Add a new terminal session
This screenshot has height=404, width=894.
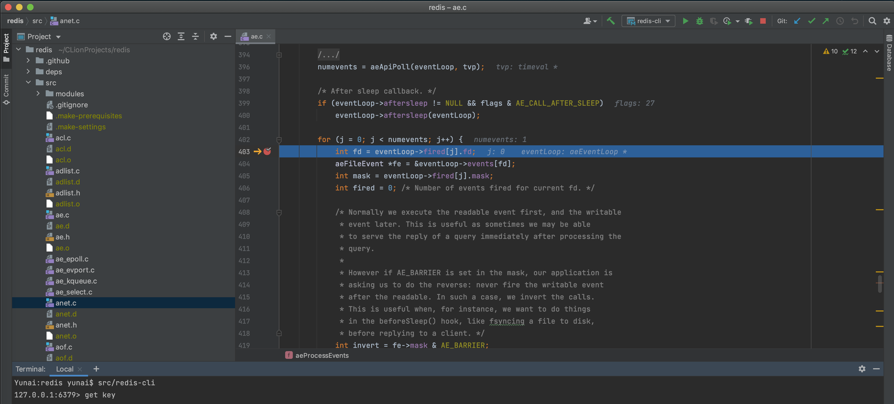click(96, 368)
